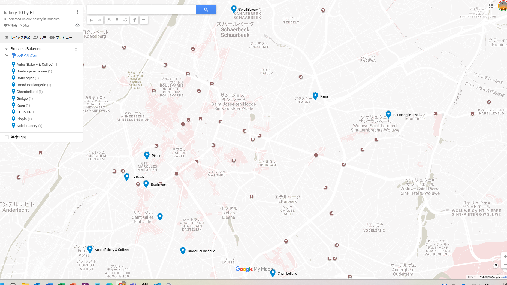The height and width of the screenshot is (285, 507).
Task: Click レイヤを追加 add layer button
Action: tap(17, 38)
